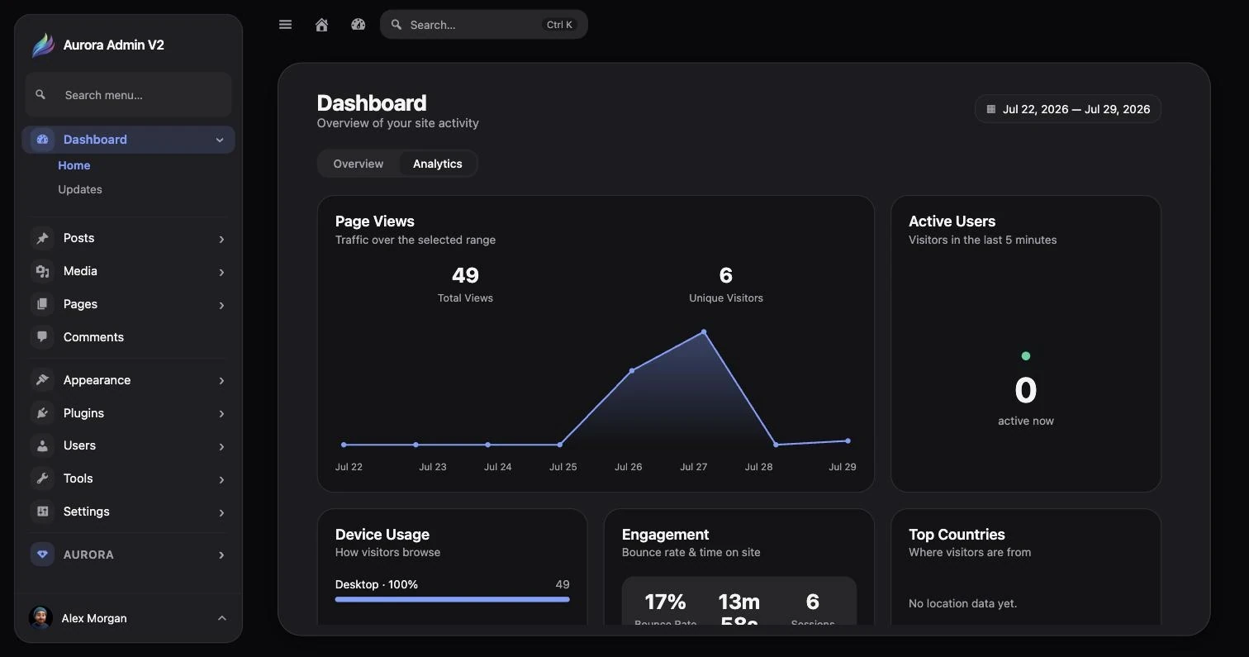The width and height of the screenshot is (1249, 657).
Task: Click the dashboard gauge icon in top bar
Action: tap(358, 25)
